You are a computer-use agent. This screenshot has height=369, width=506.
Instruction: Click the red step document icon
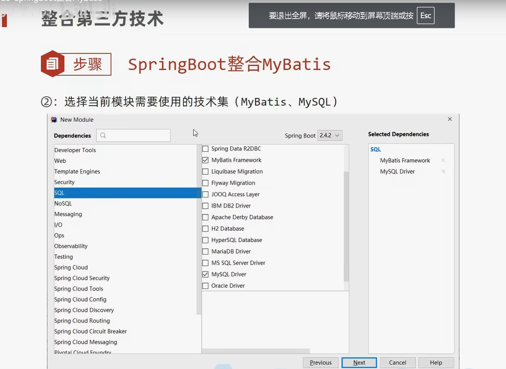pyautogui.click(x=53, y=64)
